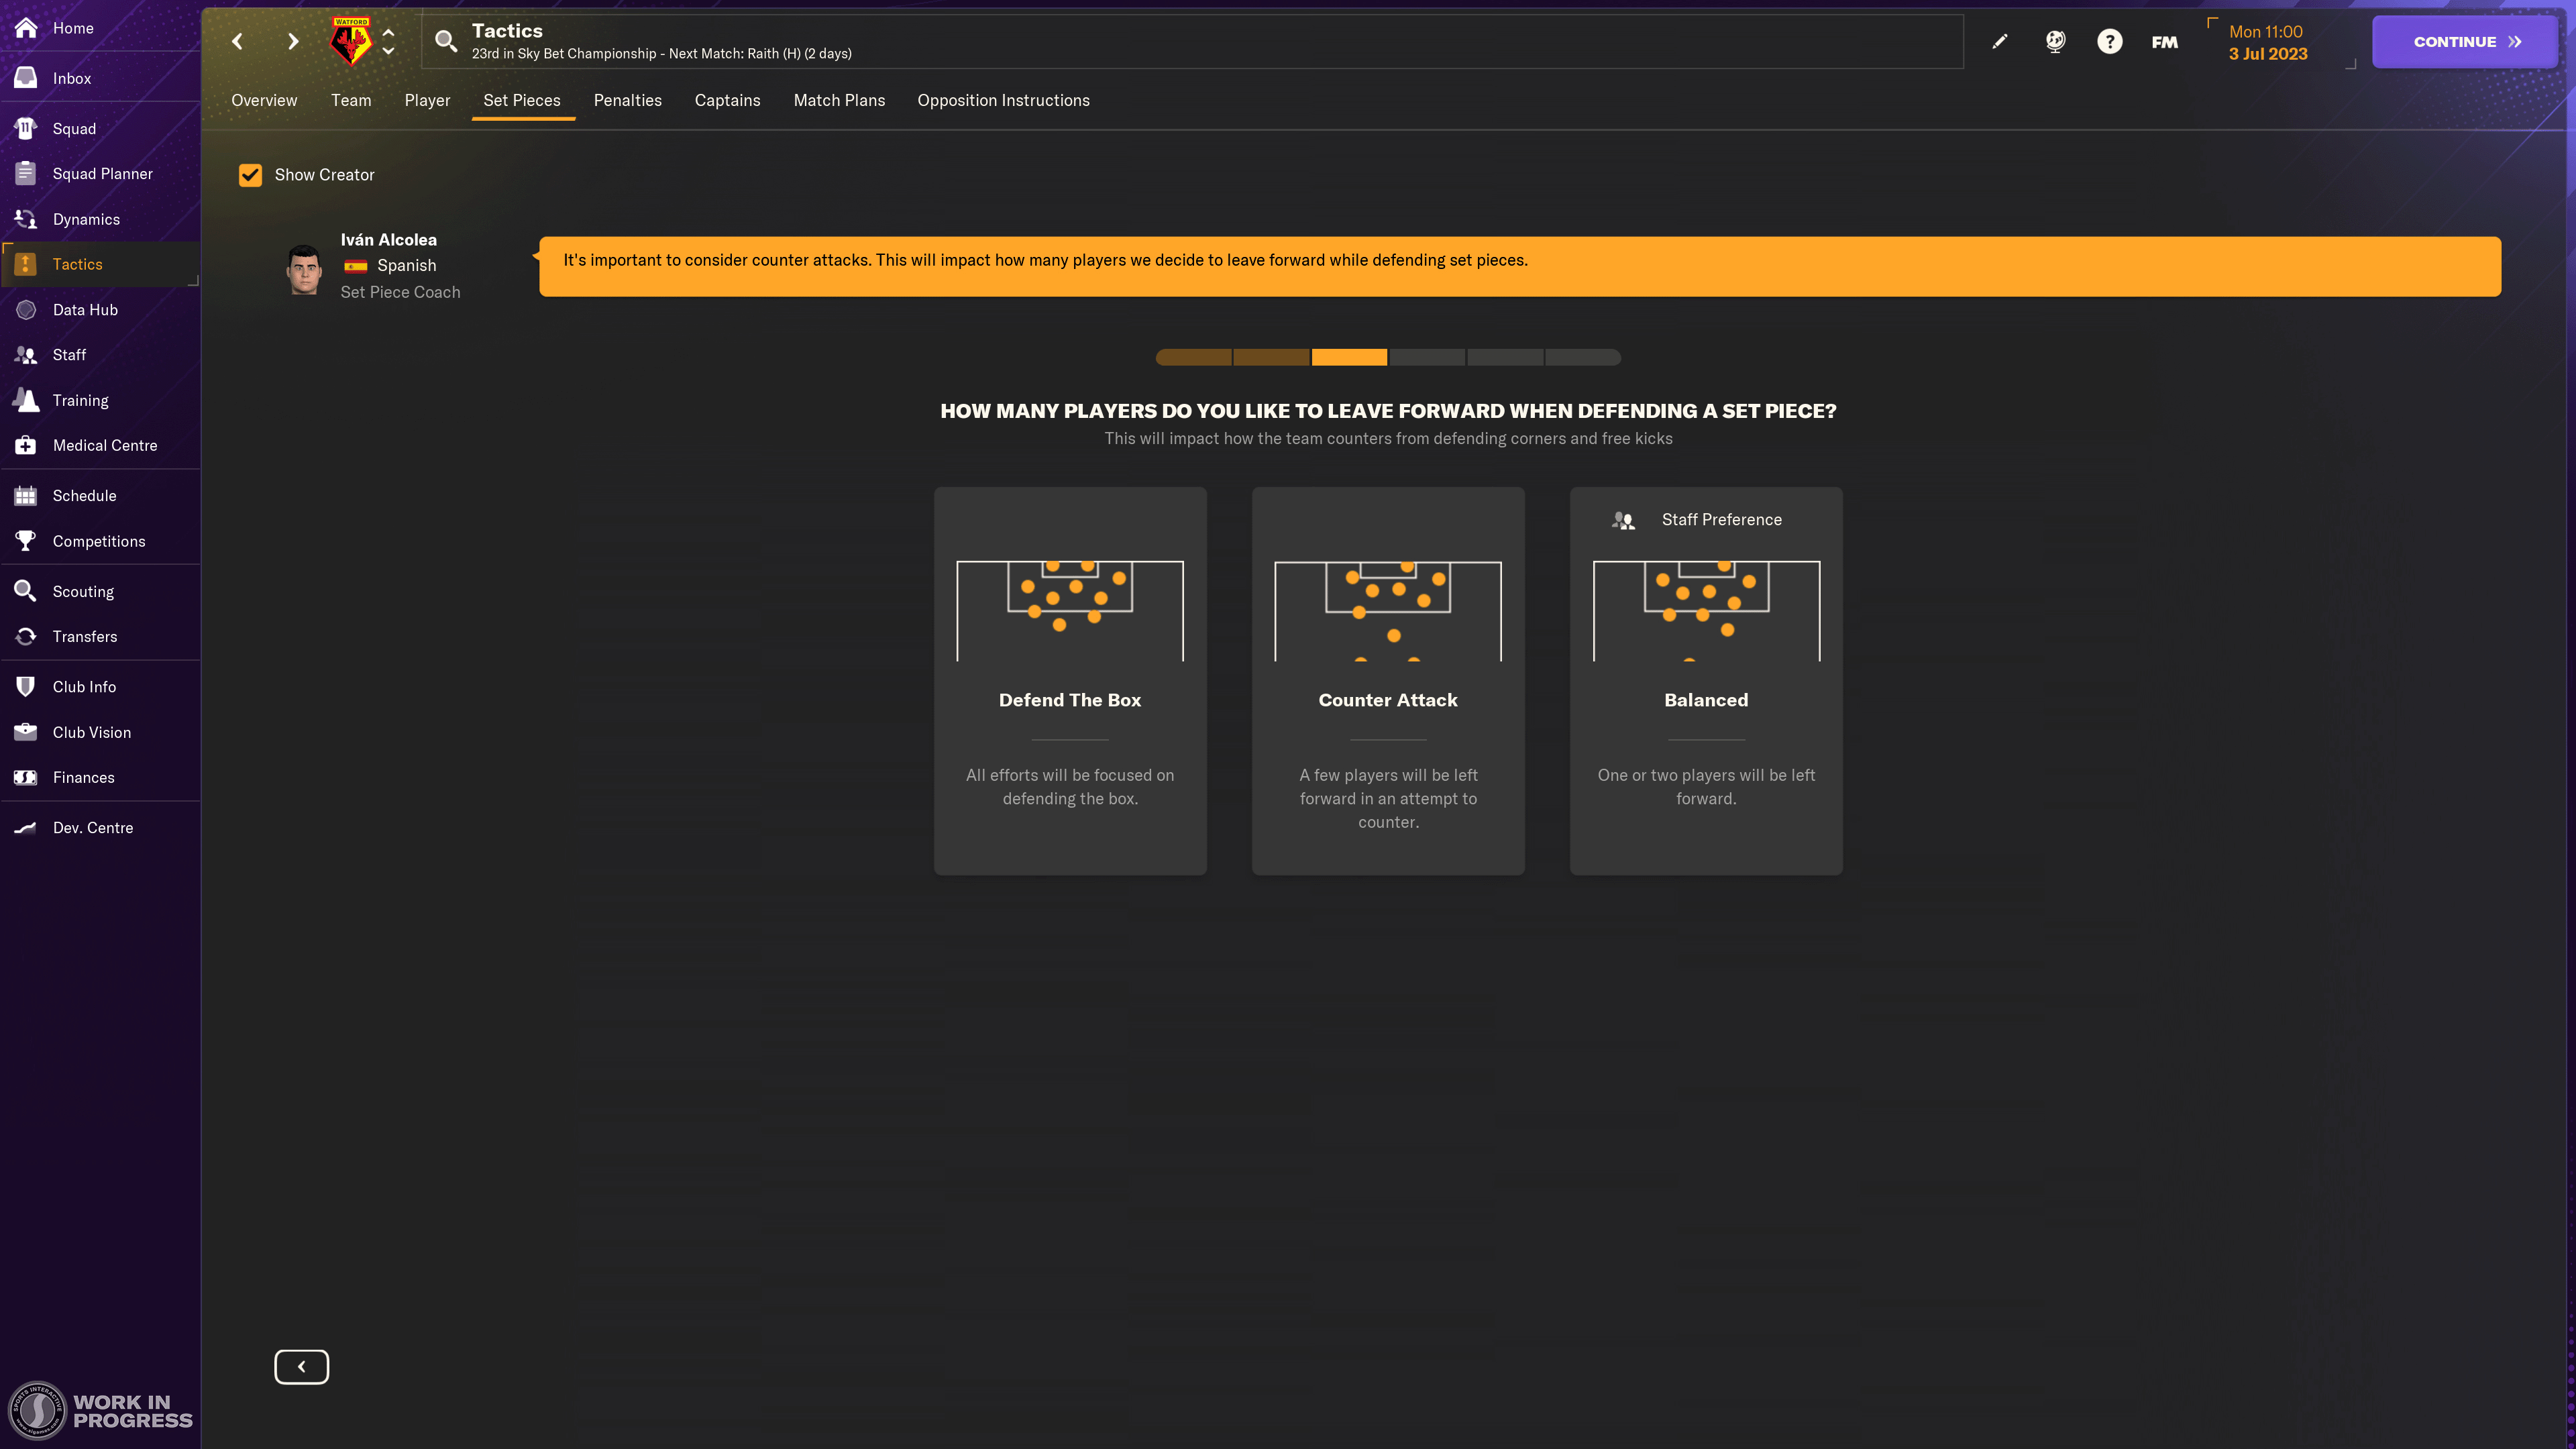Click the pencil edit icon in header
This screenshot has height=1449, width=2576.
[x=1999, y=41]
